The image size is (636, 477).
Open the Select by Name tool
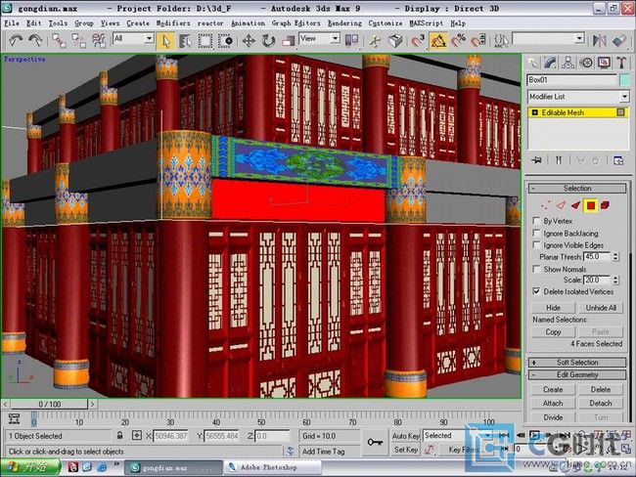click(185, 41)
